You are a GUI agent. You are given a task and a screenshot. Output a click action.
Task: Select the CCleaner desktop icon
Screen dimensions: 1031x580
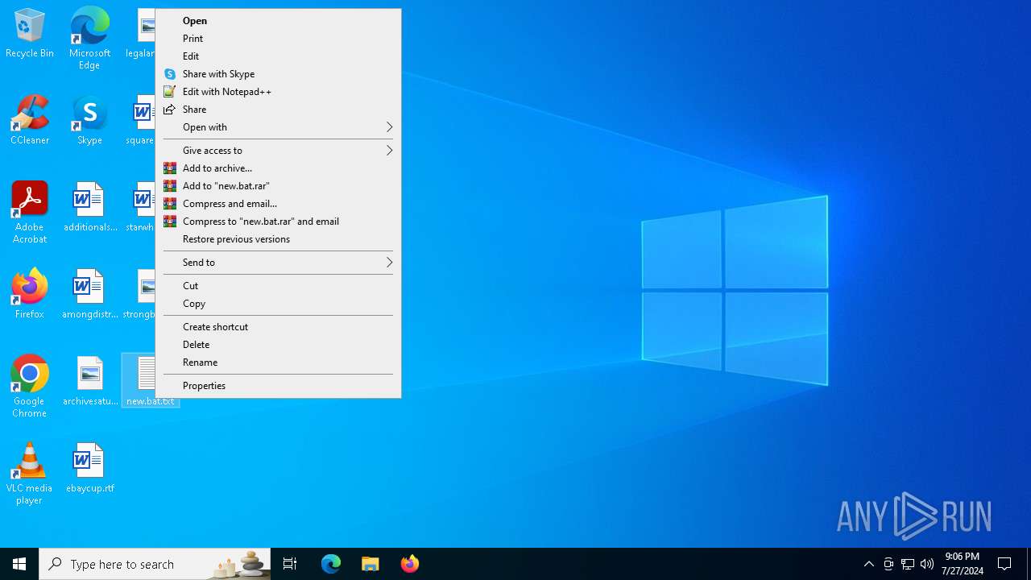[x=30, y=120]
